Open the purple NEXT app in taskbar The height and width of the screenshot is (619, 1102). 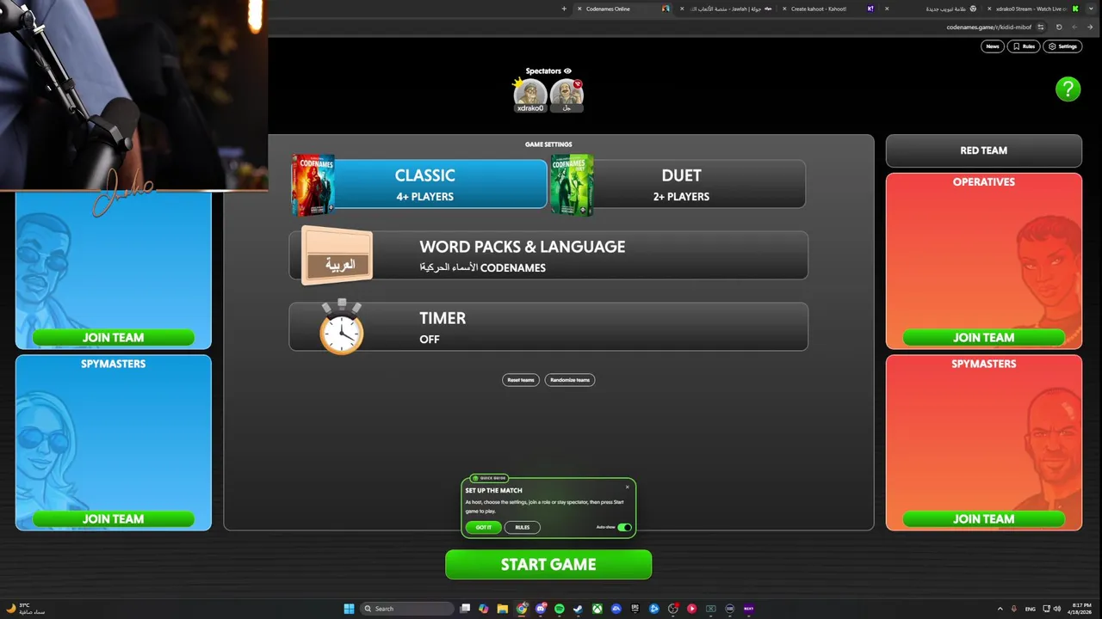click(x=748, y=609)
